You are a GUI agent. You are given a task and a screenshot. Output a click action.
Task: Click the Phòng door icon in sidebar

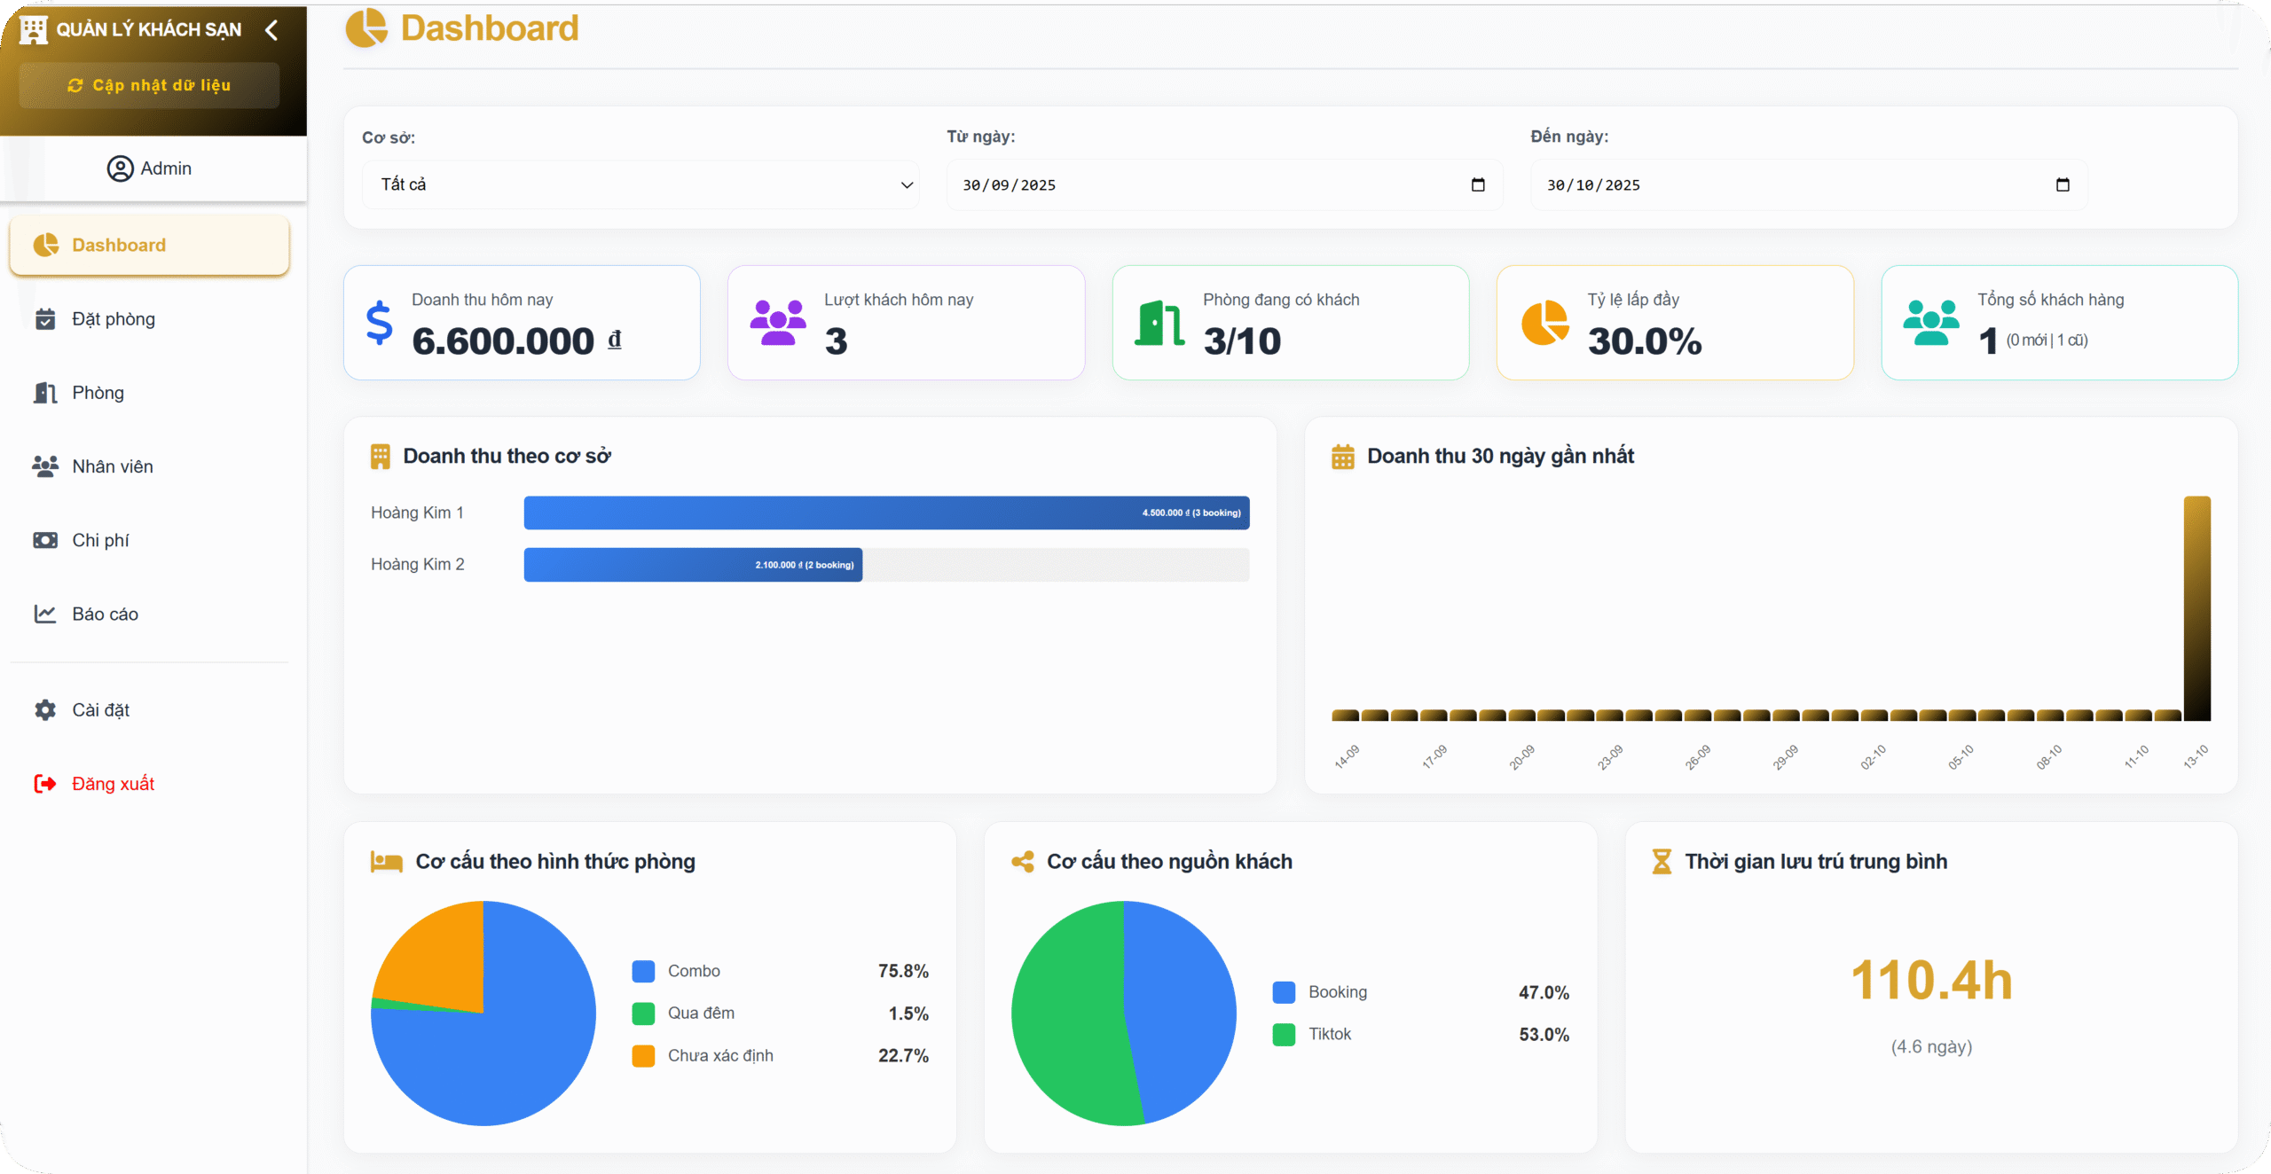click(45, 393)
